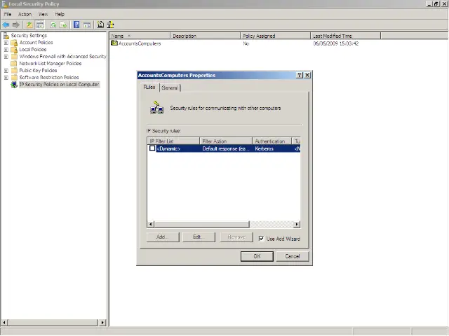Click the AccountsComputers policy icon in list
449x336 pixels.
click(x=114, y=43)
